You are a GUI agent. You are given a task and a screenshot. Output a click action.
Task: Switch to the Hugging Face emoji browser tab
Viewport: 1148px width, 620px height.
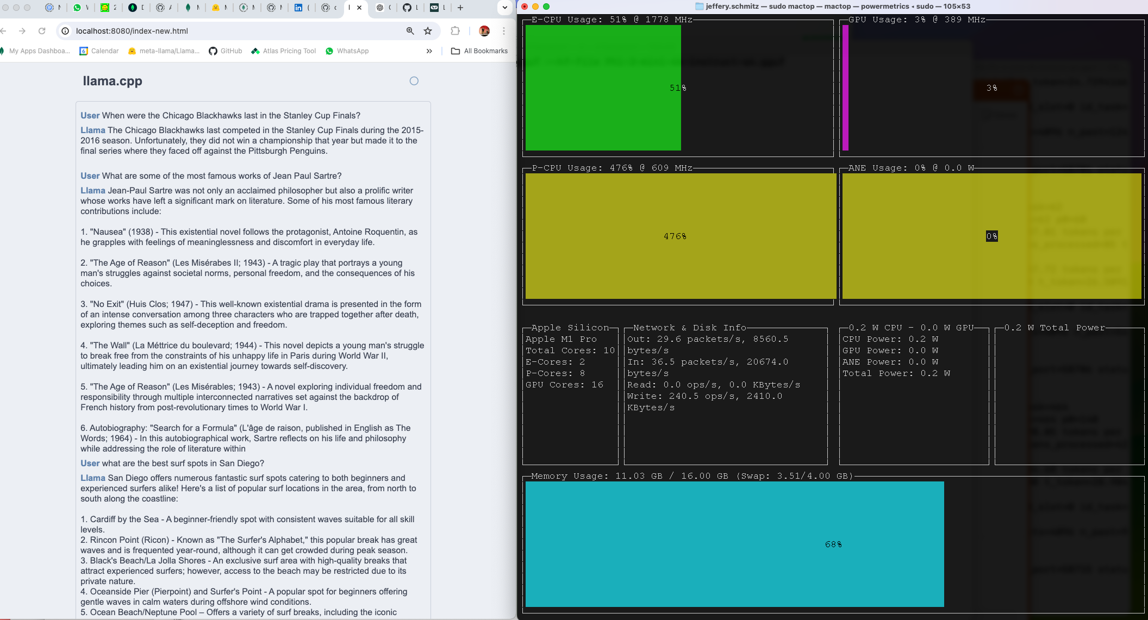coord(216,8)
